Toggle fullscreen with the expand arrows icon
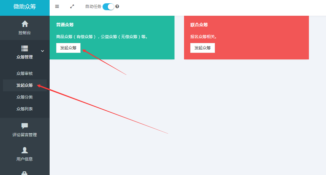This screenshot has height=175, width=326. tap(72, 7)
